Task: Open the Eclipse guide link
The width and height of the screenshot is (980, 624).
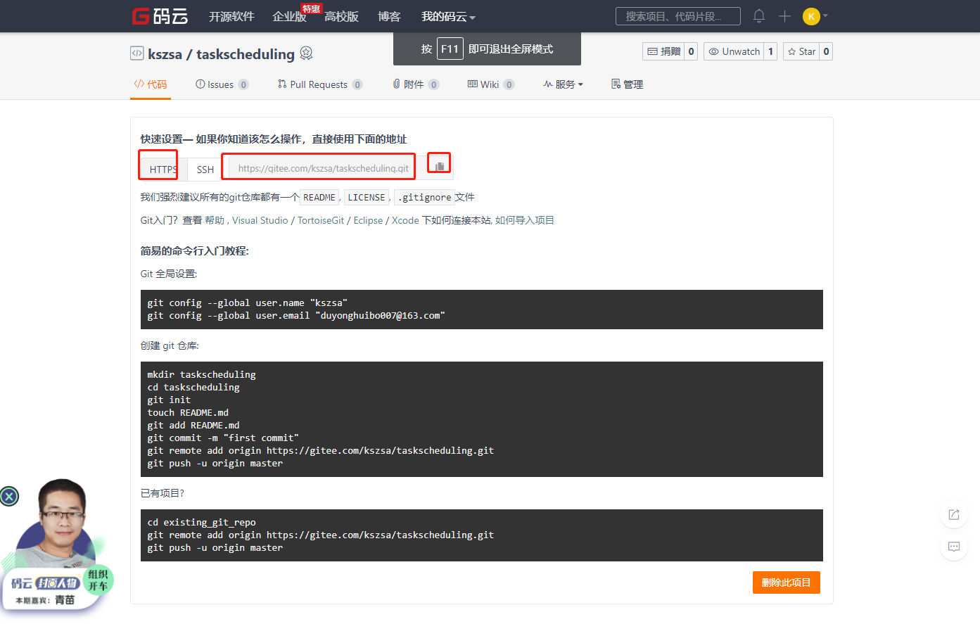Action: point(369,220)
